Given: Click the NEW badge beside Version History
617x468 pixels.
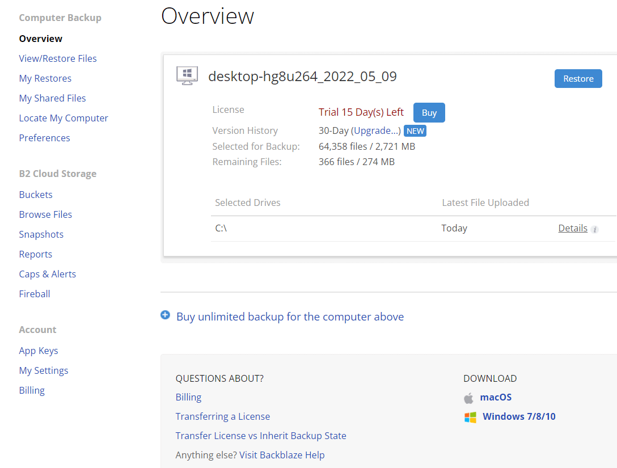Looking at the screenshot, I should [x=415, y=131].
